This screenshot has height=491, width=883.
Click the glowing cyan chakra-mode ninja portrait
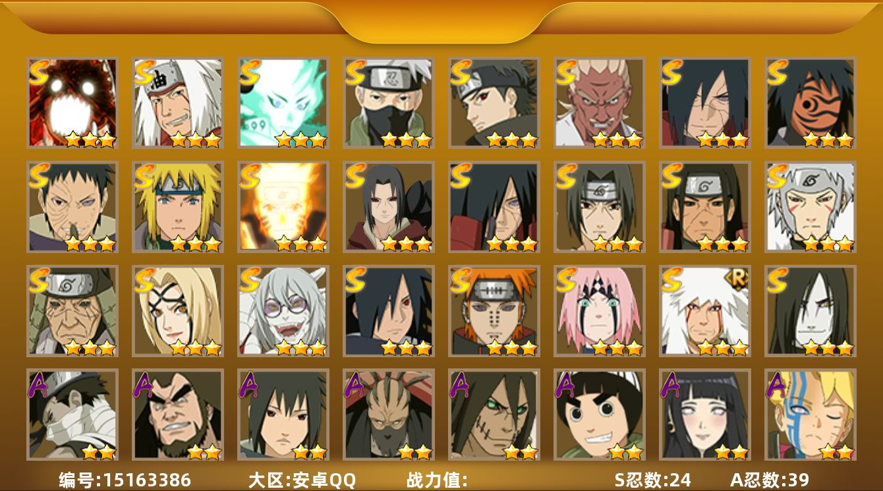[x=283, y=103]
